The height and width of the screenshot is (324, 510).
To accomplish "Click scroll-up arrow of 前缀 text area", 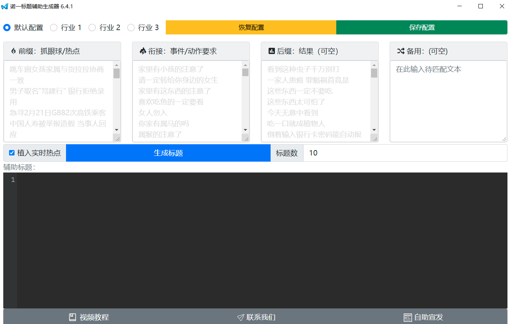I will tap(116, 65).
